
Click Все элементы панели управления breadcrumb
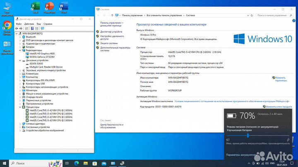click(164, 15)
